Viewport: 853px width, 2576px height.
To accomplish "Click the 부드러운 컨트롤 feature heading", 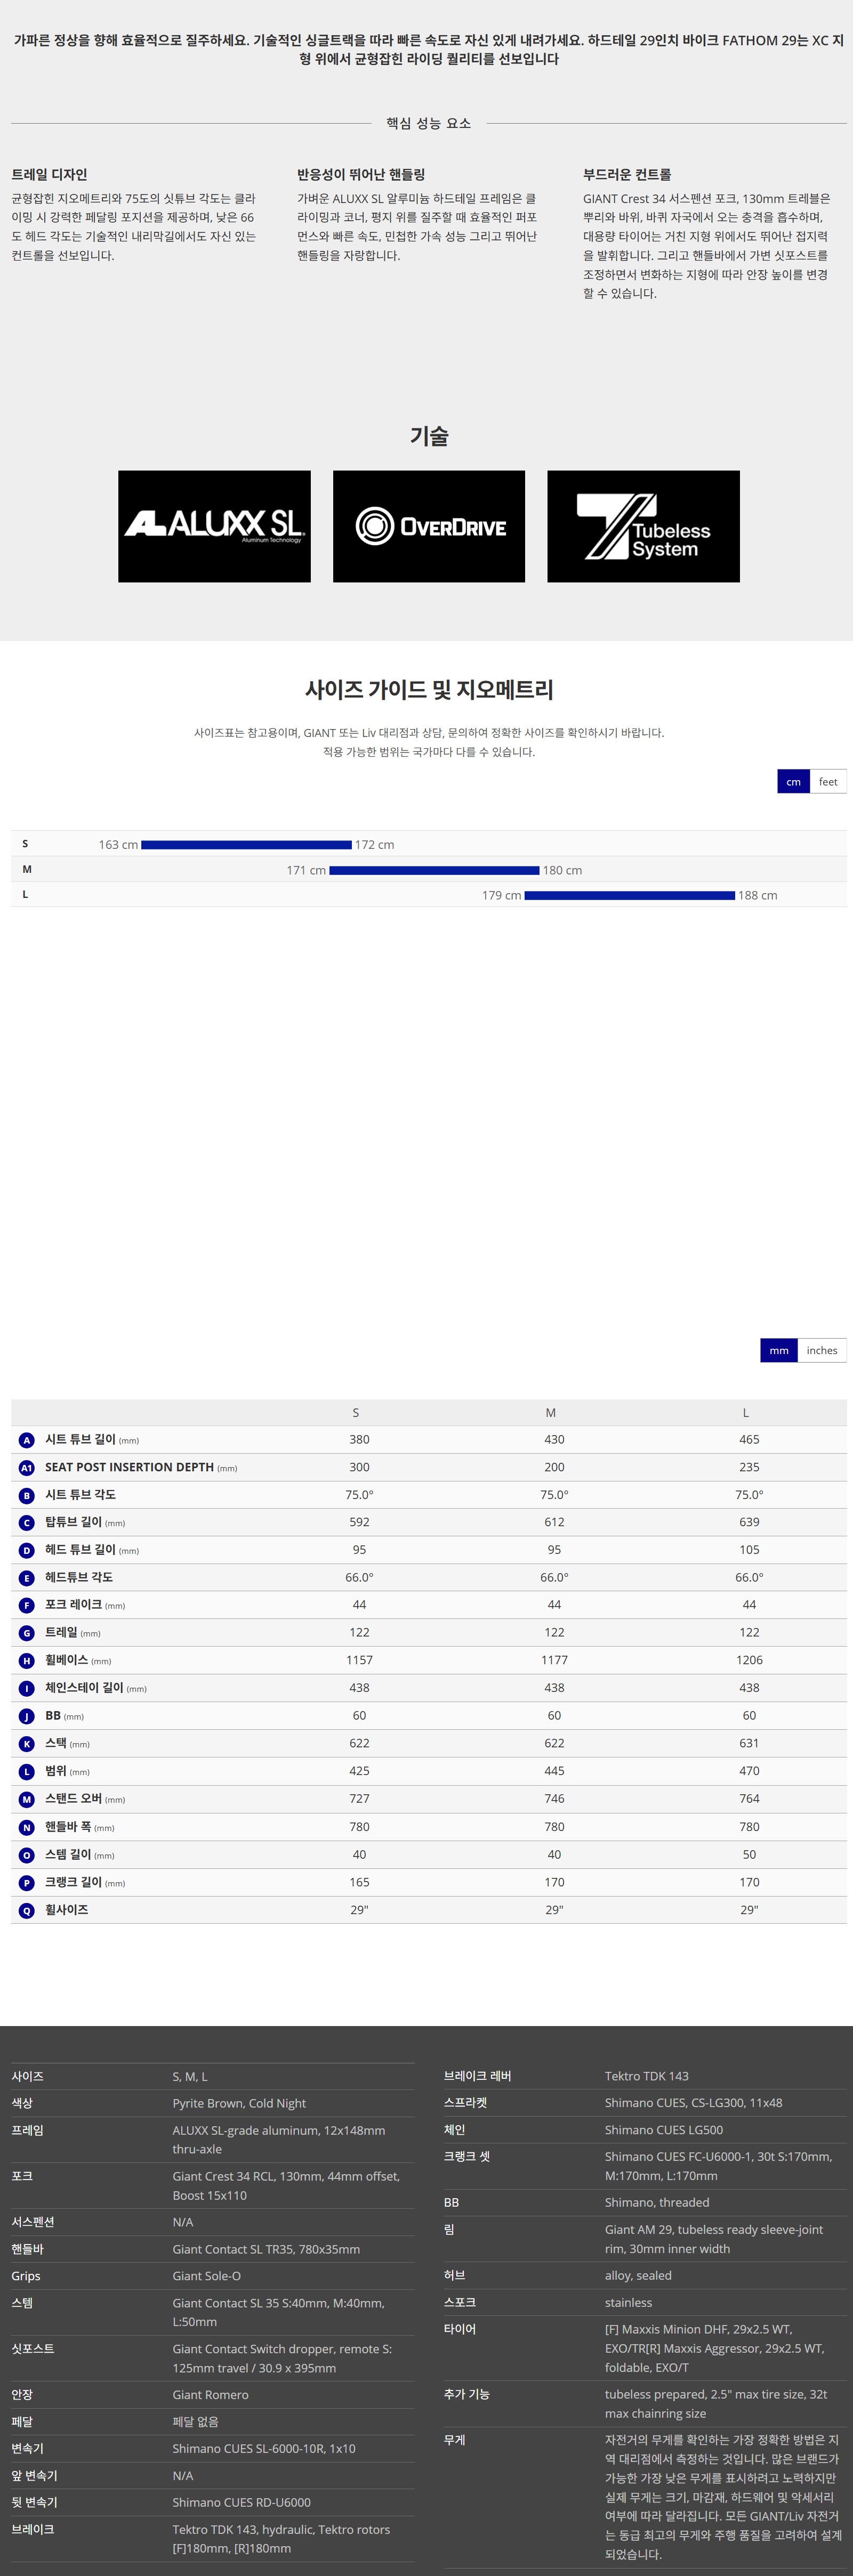I will pos(627,174).
